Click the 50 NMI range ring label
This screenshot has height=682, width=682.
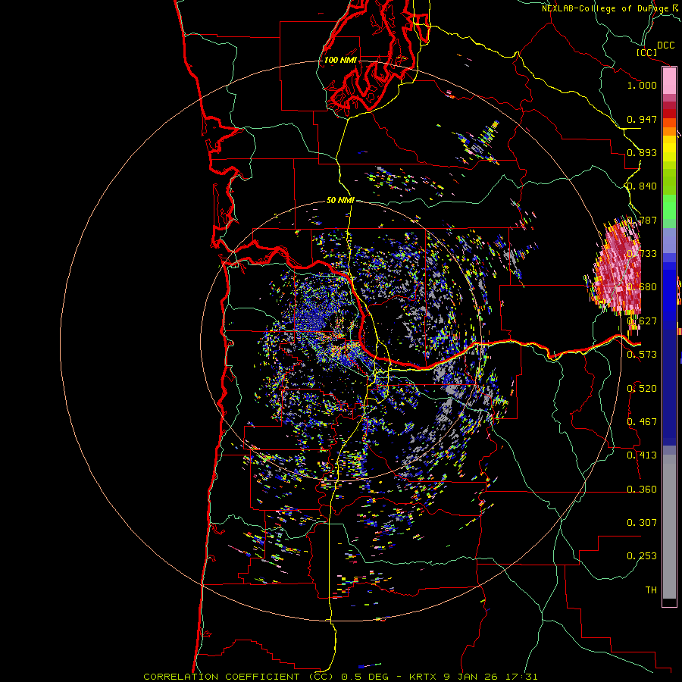click(x=340, y=201)
